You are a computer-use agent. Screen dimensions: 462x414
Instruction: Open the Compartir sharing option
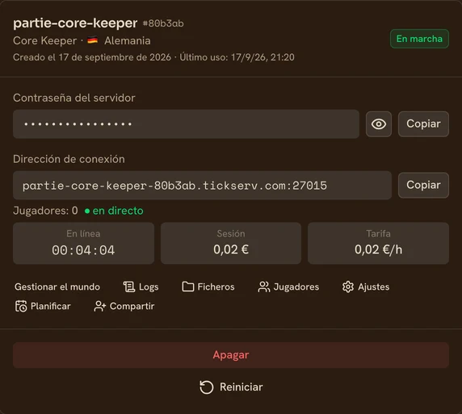tap(124, 306)
